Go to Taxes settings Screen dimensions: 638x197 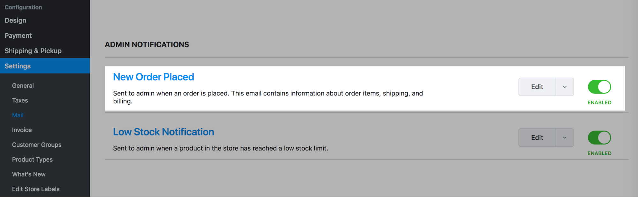pos(20,101)
